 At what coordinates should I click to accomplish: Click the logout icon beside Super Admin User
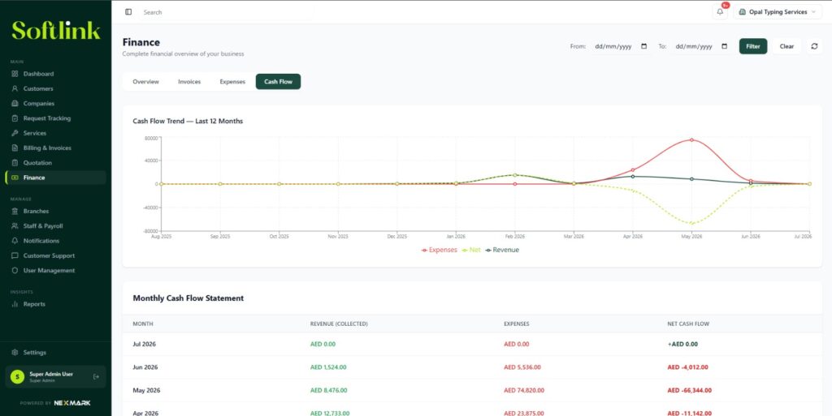pyautogui.click(x=96, y=377)
